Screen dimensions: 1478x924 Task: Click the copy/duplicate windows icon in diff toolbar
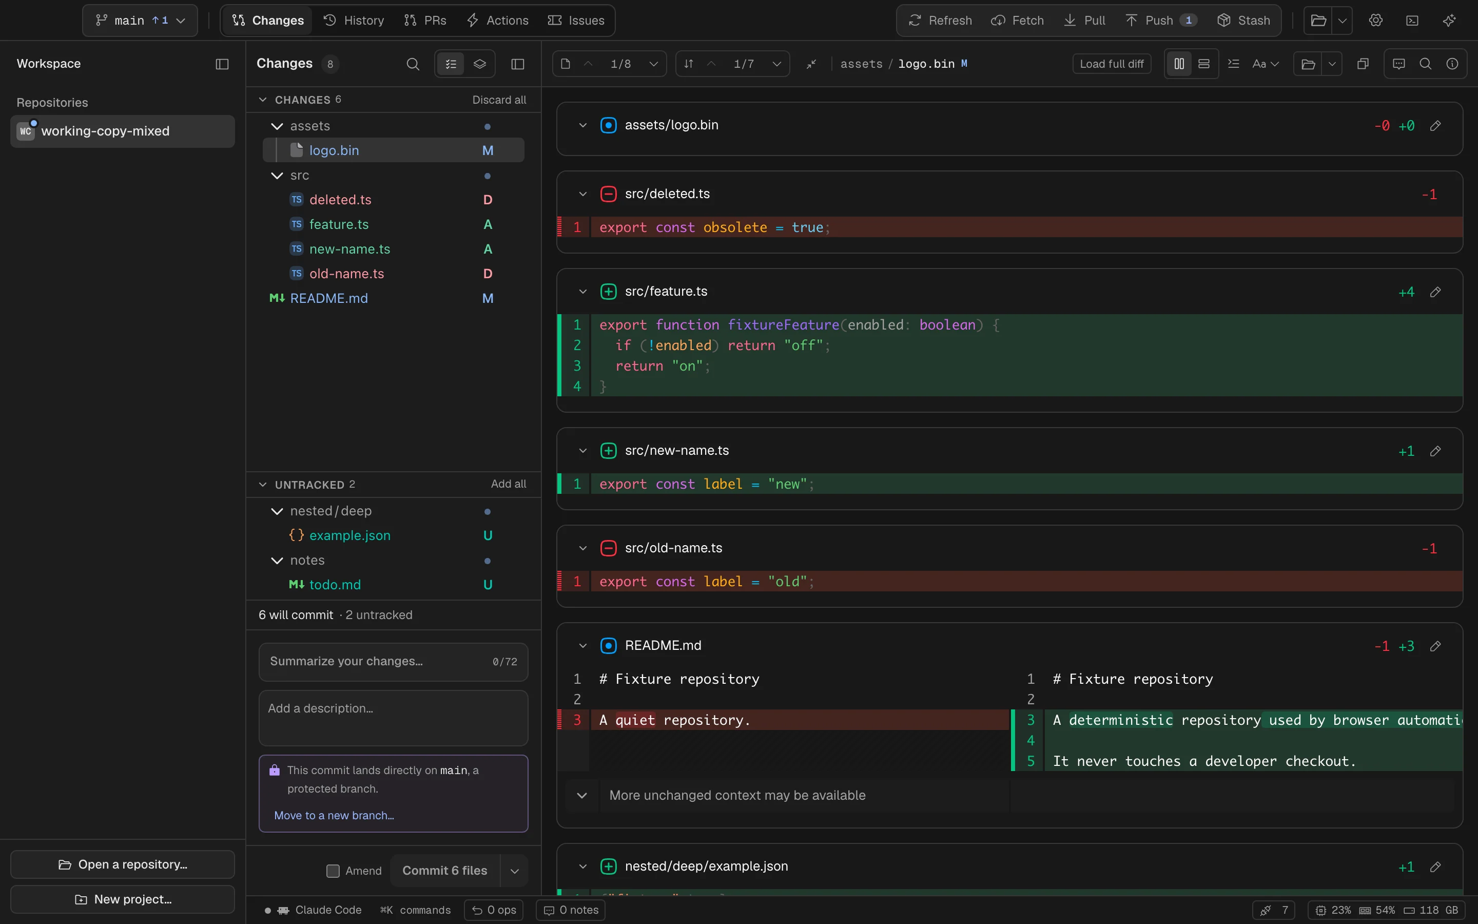[x=1363, y=64]
